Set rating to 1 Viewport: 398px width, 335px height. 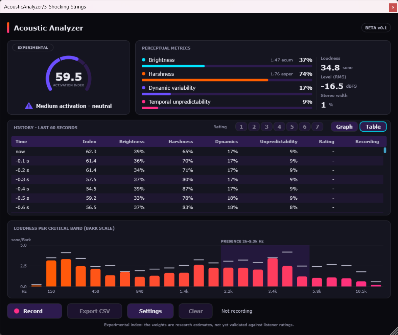coord(241,127)
